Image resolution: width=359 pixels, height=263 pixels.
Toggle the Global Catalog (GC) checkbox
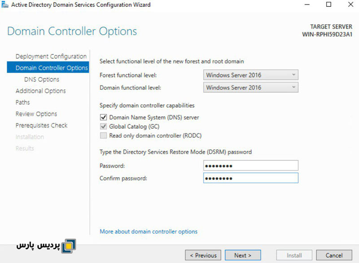104,126
